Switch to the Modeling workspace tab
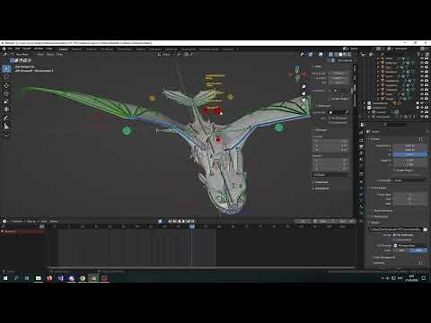 pos(76,49)
